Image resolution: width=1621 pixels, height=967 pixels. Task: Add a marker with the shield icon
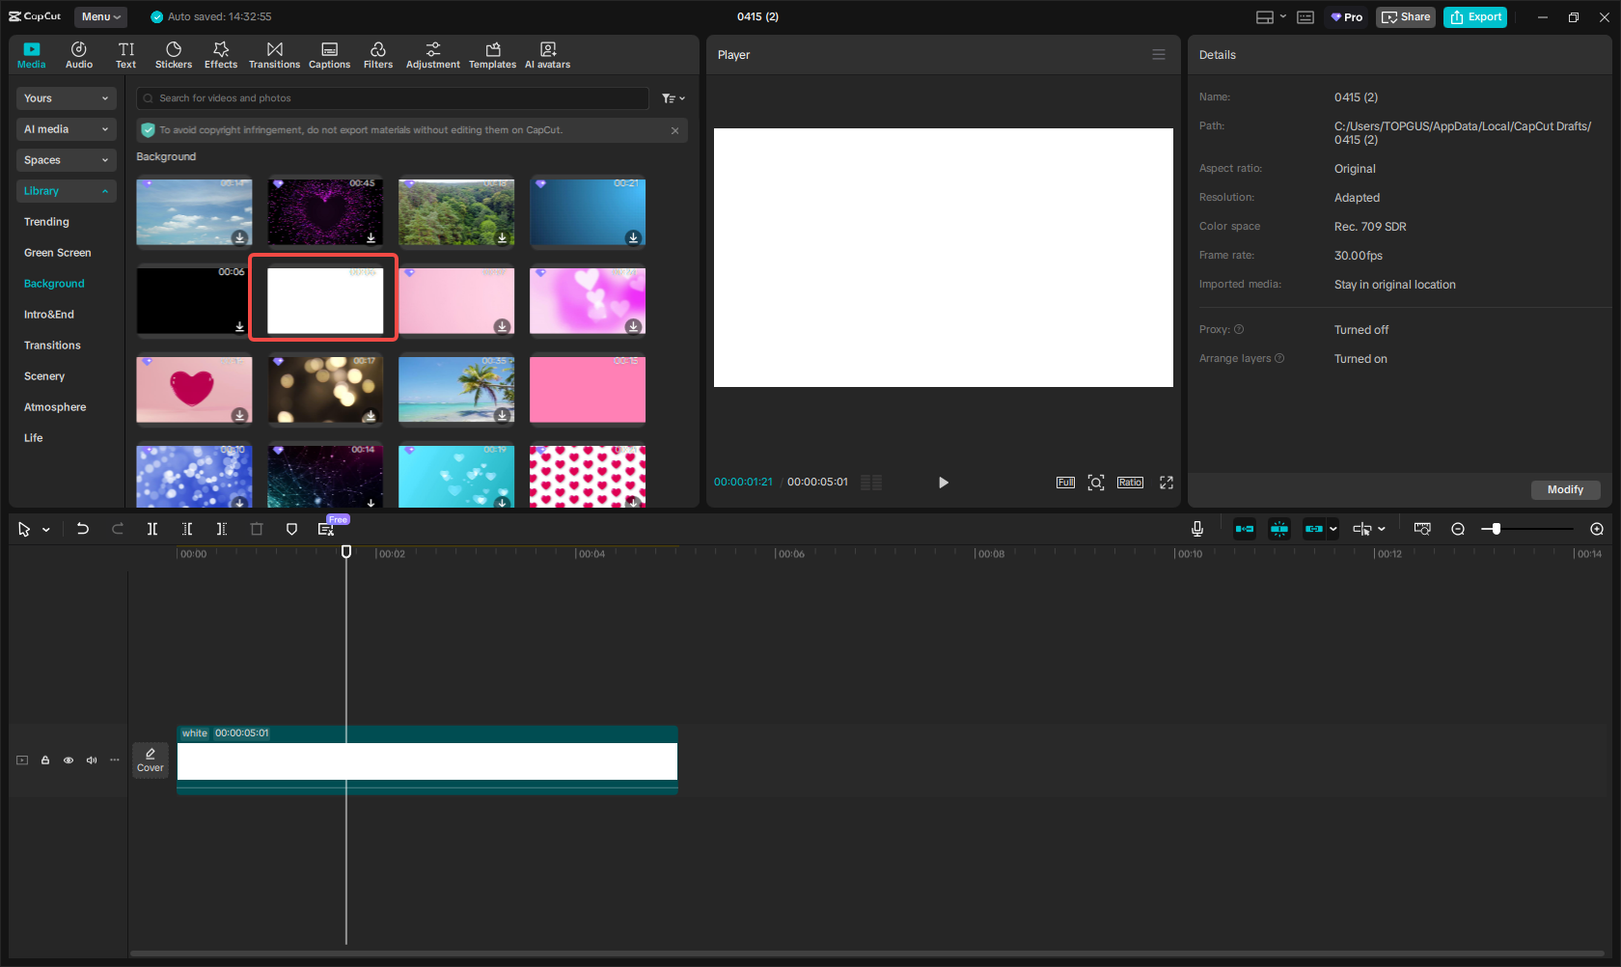point(291,529)
